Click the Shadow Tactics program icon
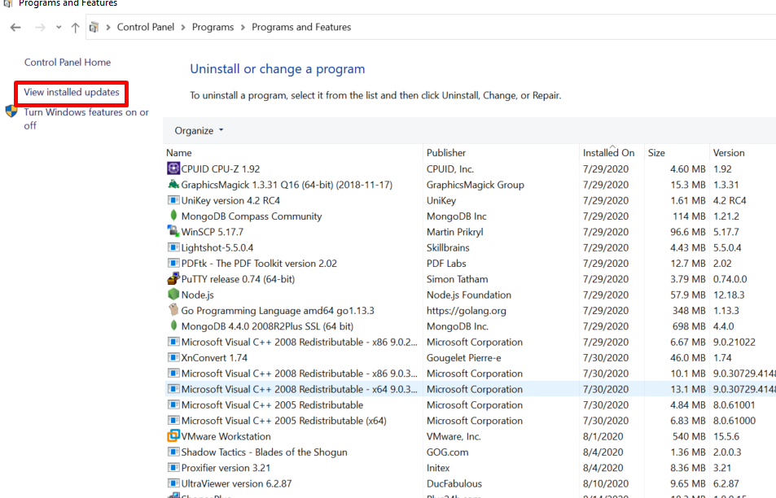 173,452
